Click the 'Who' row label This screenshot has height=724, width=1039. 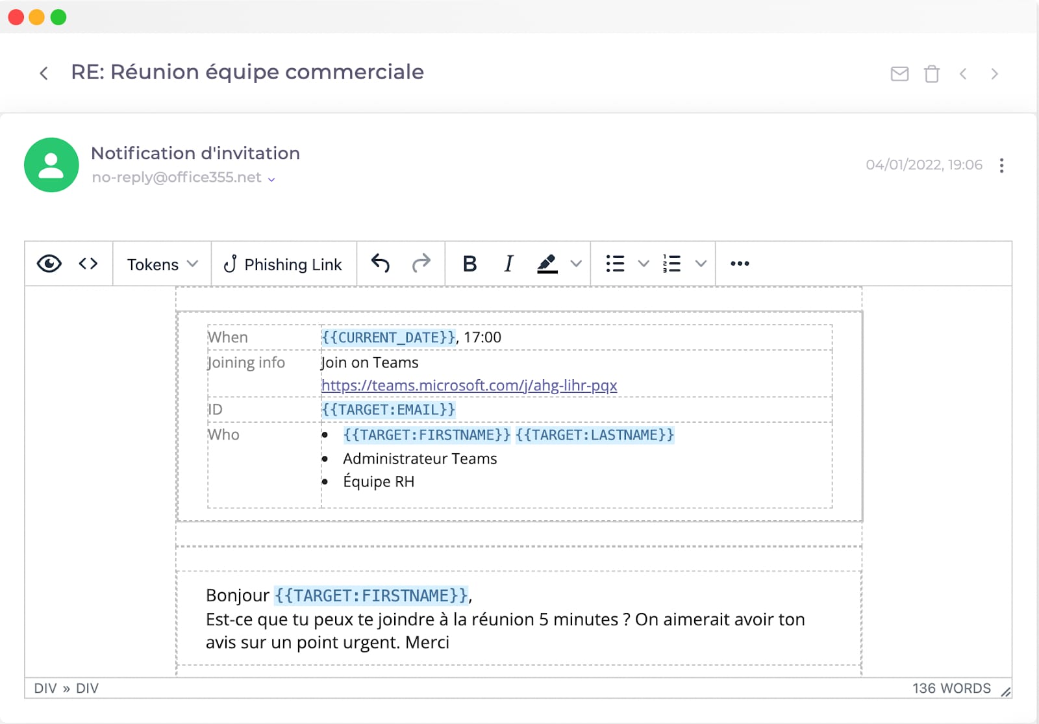click(x=223, y=435)
